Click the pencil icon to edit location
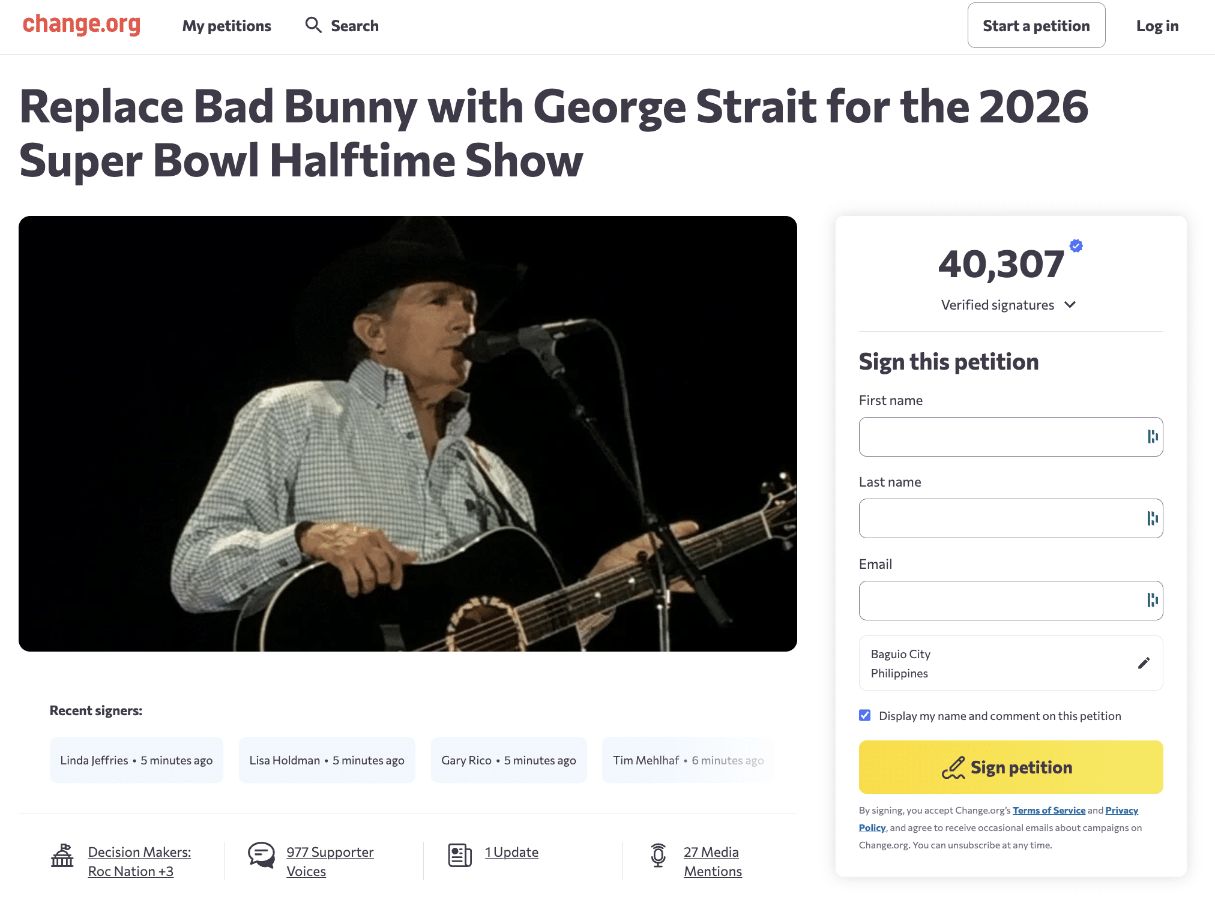This screenshot has height=900, width=1215. (1144, 663)
